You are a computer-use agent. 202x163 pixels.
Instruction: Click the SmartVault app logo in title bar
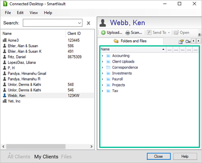pyautogui.click(x=5, y=4)
